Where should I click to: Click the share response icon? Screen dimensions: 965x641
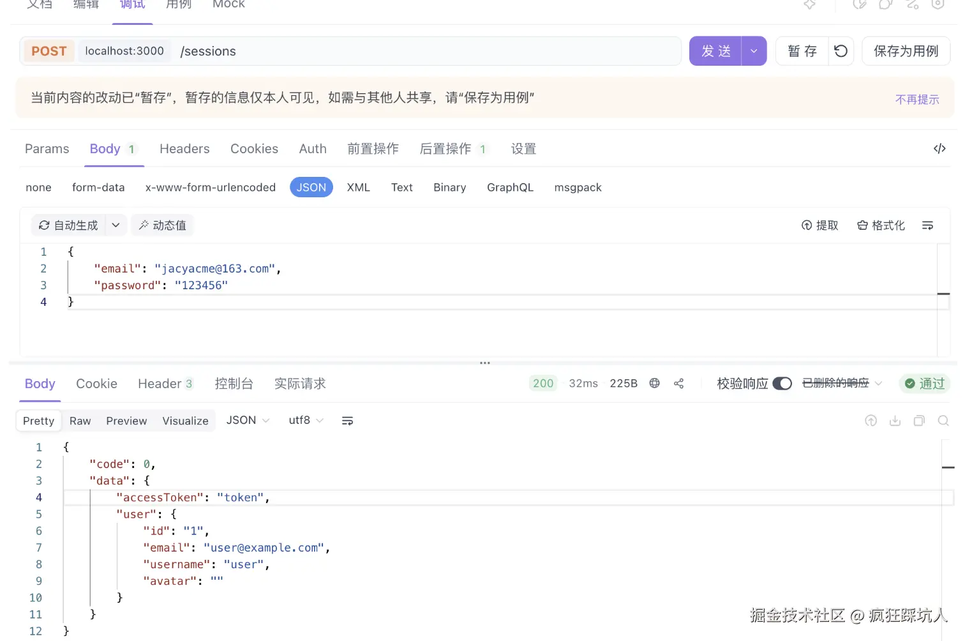click(678, 383)
